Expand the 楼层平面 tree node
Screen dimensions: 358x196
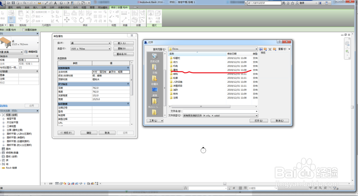(4, 119)
